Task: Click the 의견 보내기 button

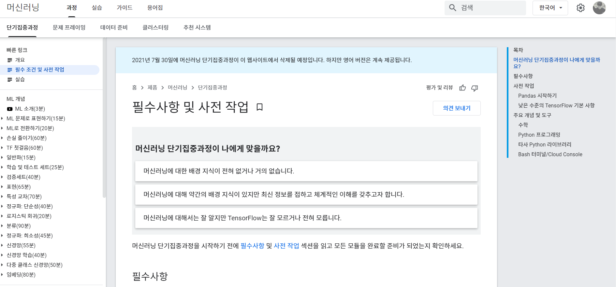Action: pos(457,108)
